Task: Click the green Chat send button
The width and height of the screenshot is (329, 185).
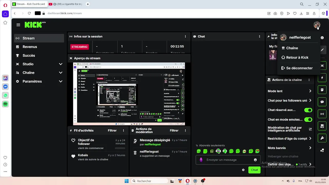Action: [x=254, y=170]
